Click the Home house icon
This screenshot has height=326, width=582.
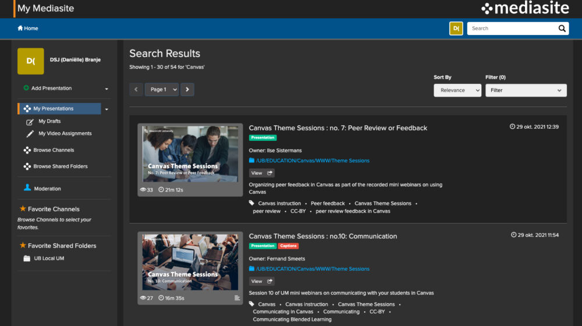tap(20, 28)
